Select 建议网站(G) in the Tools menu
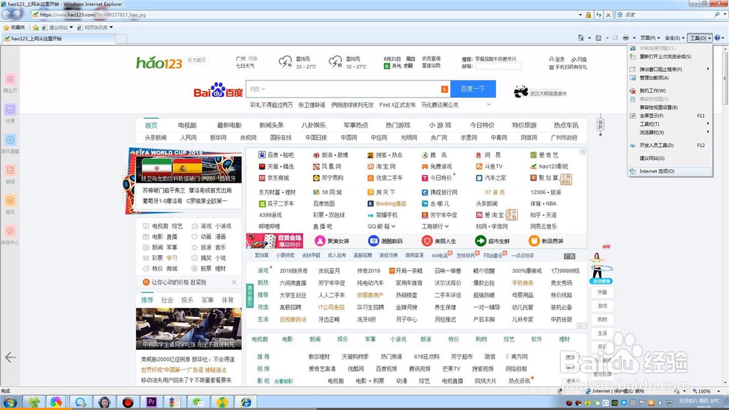Viewport: 729px width, 410px height. click(x=670, y=158)
